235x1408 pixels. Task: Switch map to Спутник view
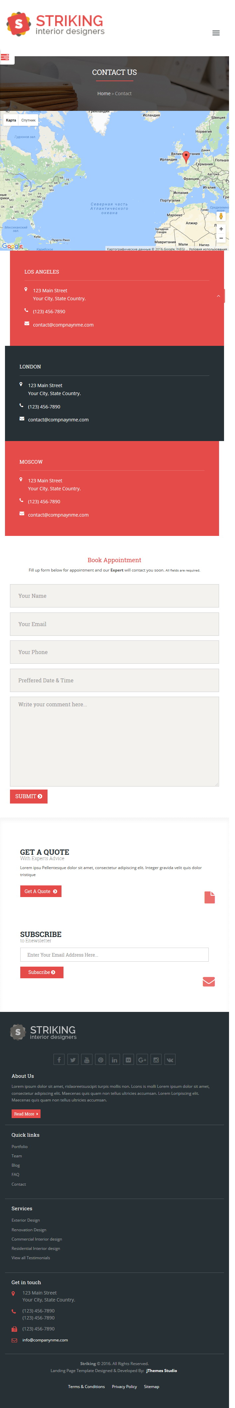pyautogui.click(x=28, y=120)
